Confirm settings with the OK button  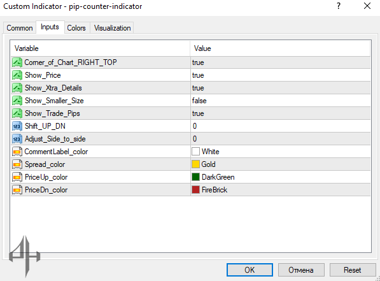click(250, 270)
